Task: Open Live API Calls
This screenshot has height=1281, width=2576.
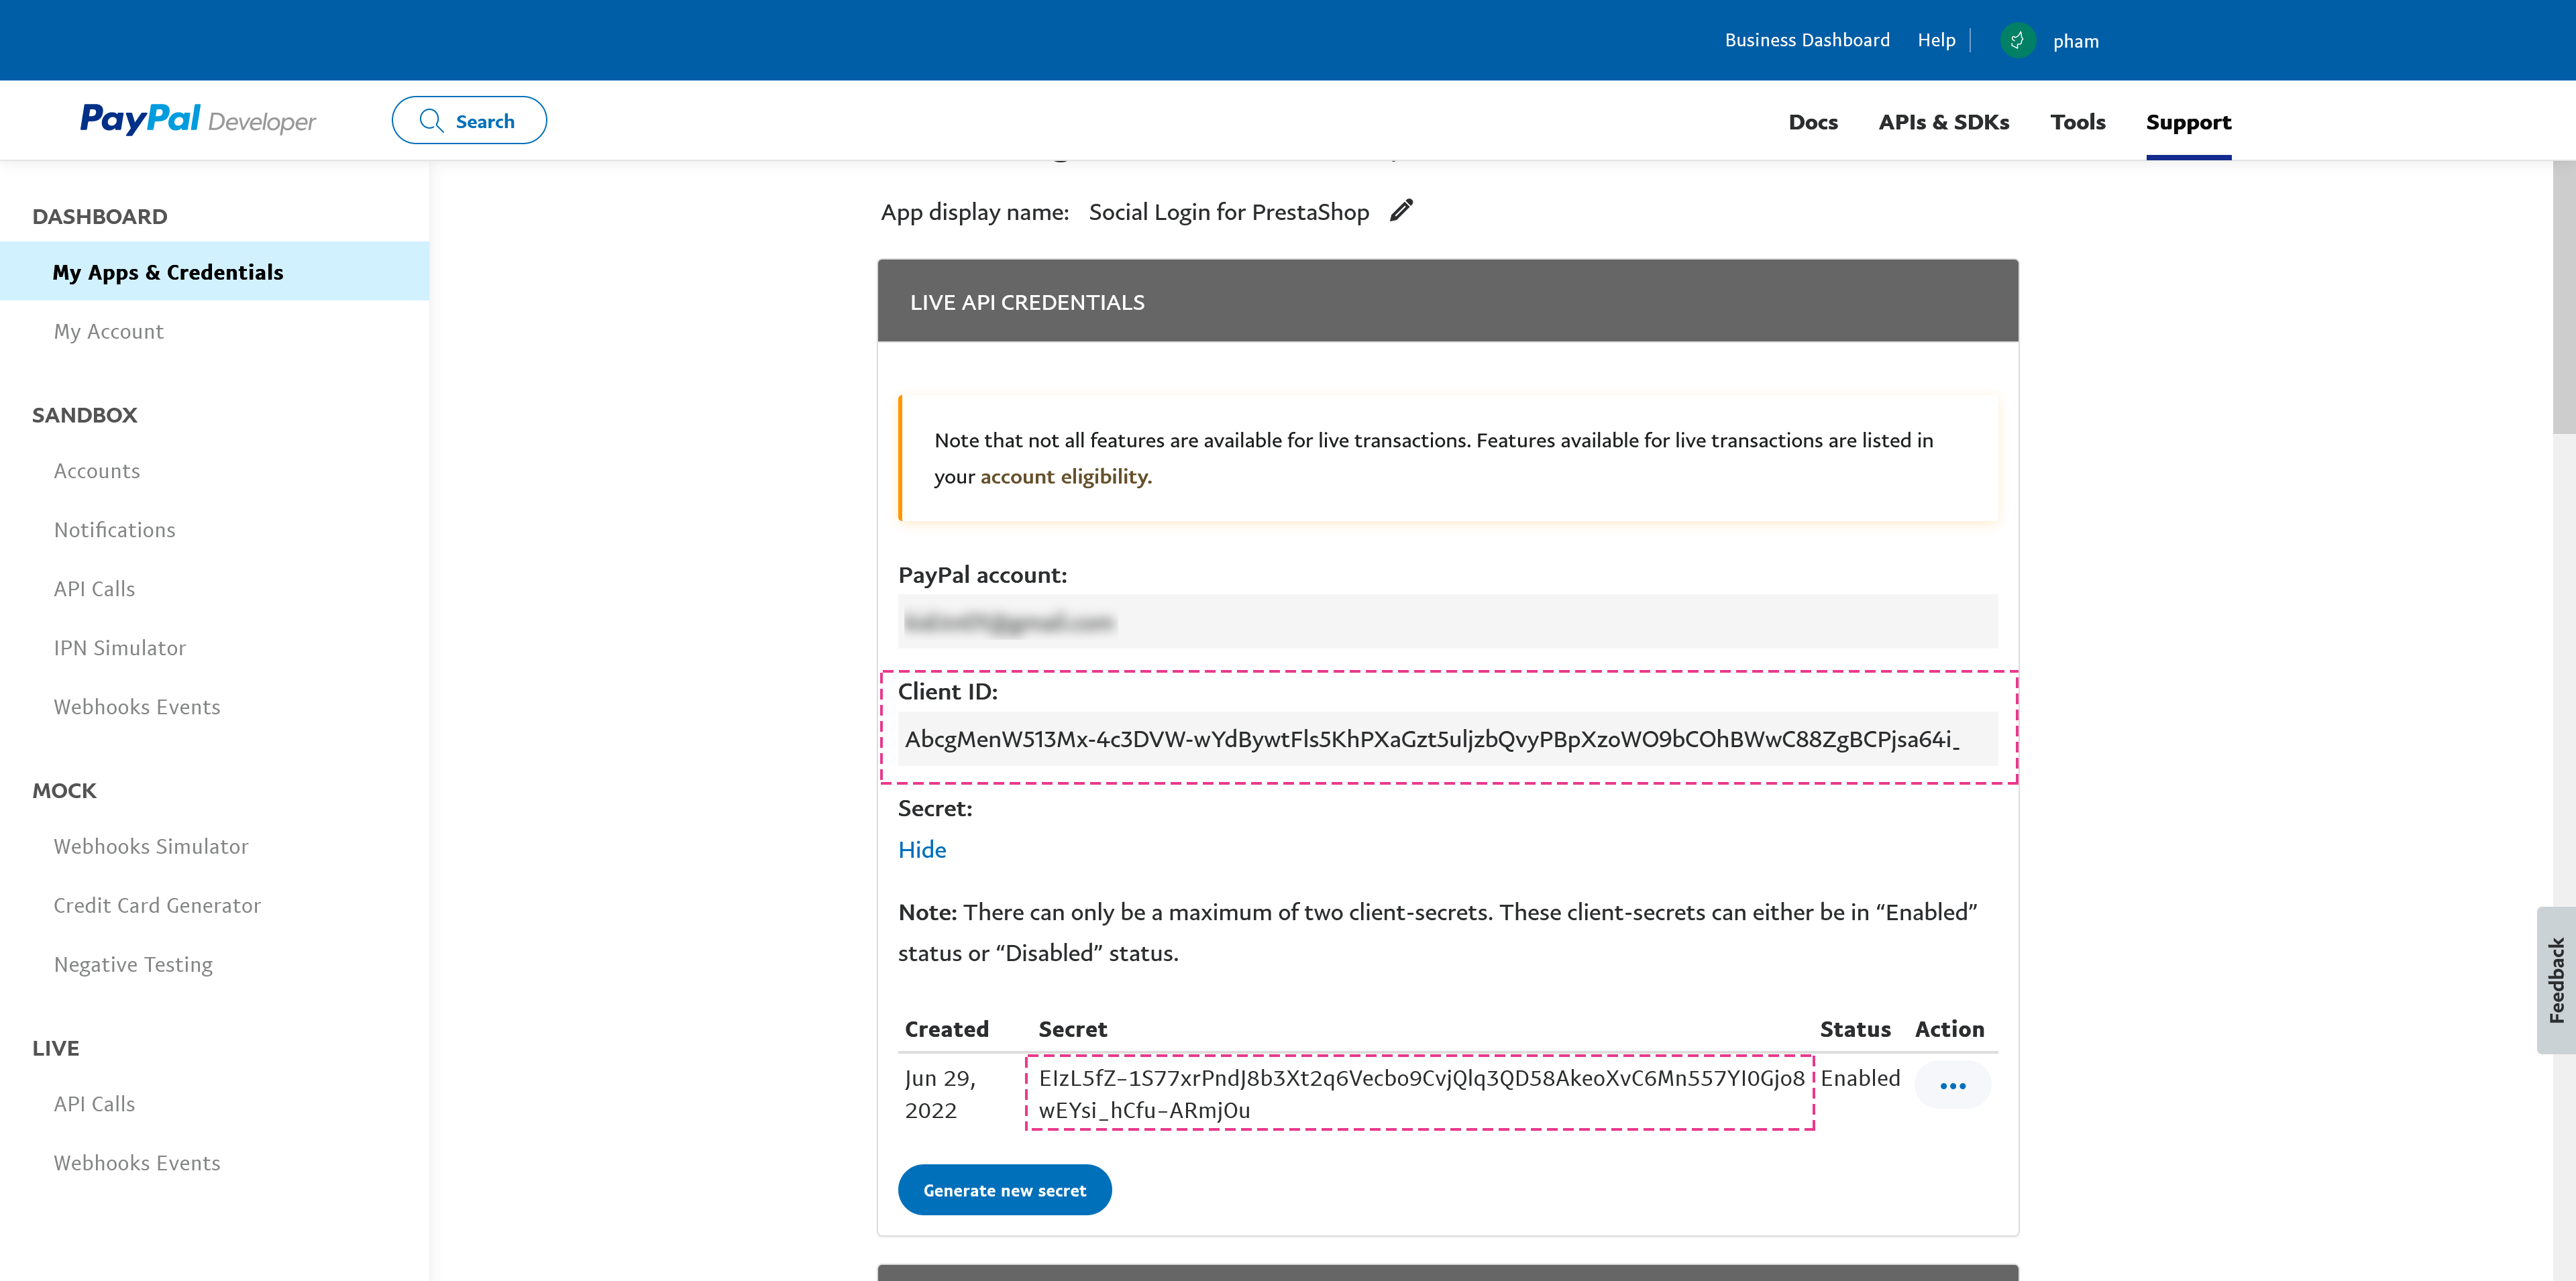Action: click(x=94, y=1103)
